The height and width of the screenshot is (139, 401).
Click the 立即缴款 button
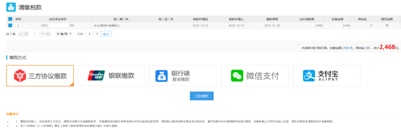coord(202,96)
